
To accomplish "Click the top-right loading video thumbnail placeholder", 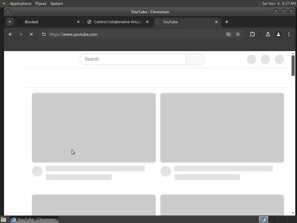I will [222, 128].
